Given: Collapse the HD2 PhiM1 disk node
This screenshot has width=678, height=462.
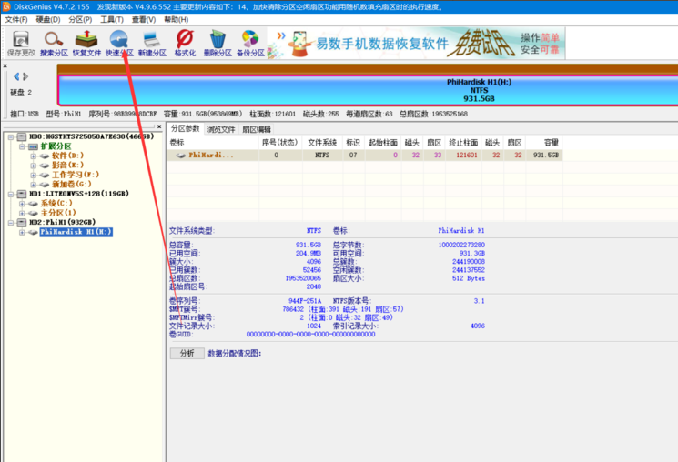Looking at the screenshot, I should [11, 222].
